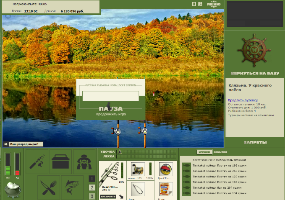
Task: Click the ship's wheel return icon
Action: (x=254, y=50)
